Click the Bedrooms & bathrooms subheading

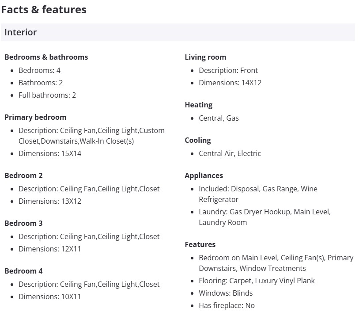click(x=46, y=57)
